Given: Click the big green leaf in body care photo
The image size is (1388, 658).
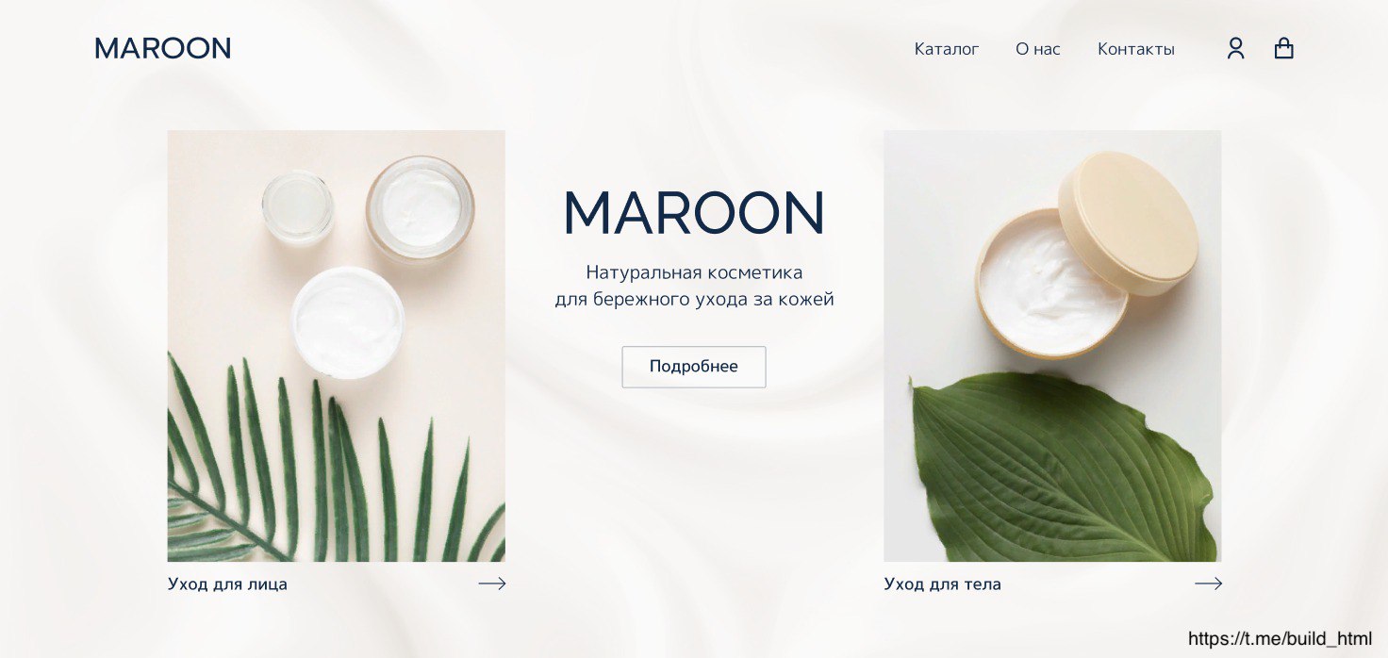Looking at the screenshot, I should (x=1063, y=467).
